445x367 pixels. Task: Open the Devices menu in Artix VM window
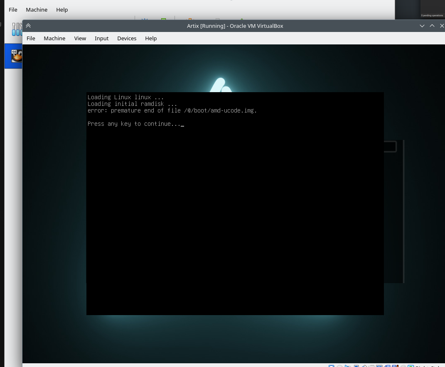[127, 38]
